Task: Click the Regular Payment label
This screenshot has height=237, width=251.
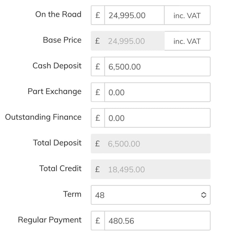Action: coord(49,220)
